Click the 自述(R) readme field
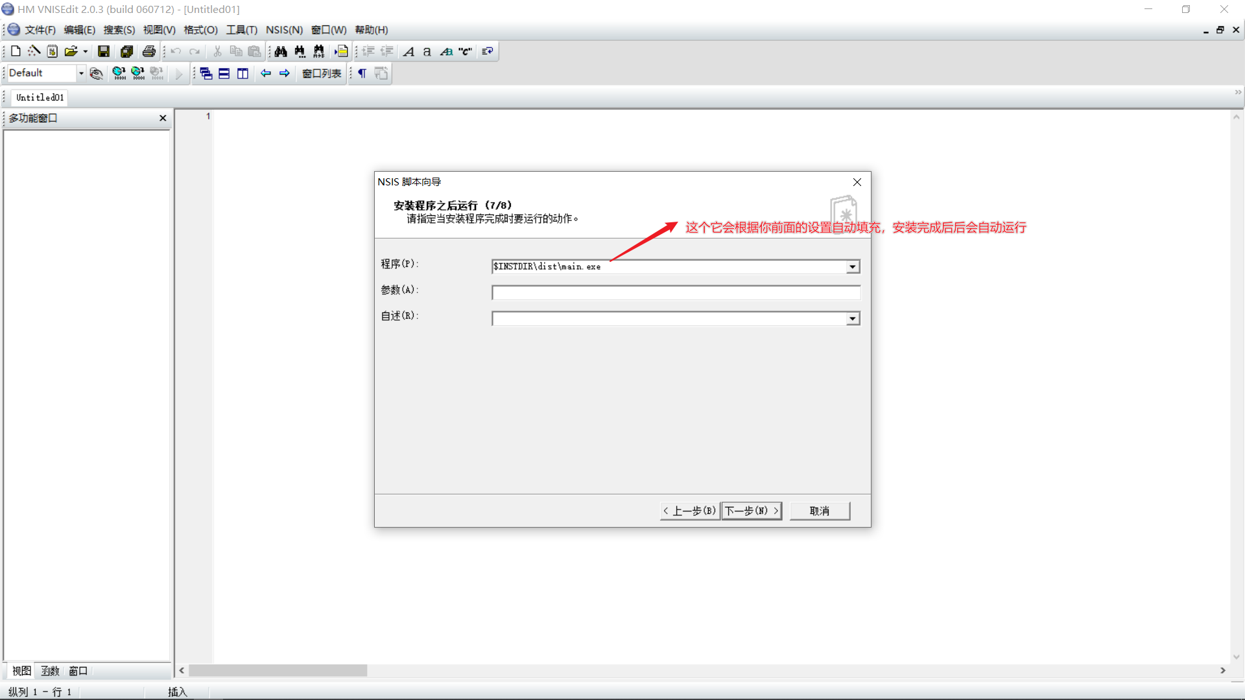1245x700 pixels. pos(669,318)
